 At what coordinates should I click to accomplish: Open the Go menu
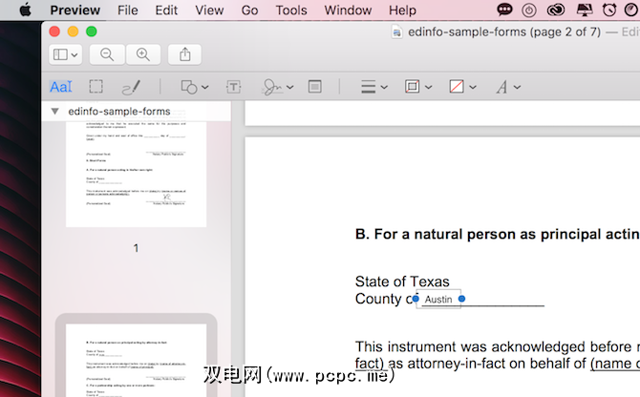click(x=249, y=10)
